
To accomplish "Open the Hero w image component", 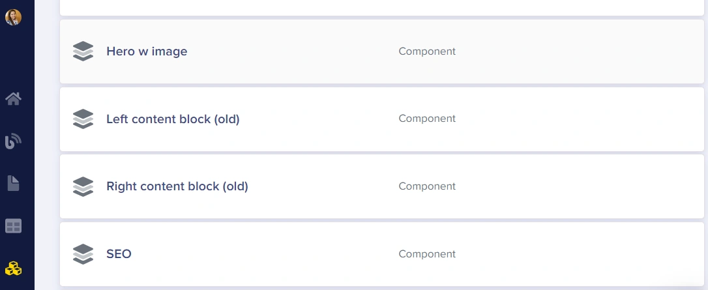I will [147, 51].
